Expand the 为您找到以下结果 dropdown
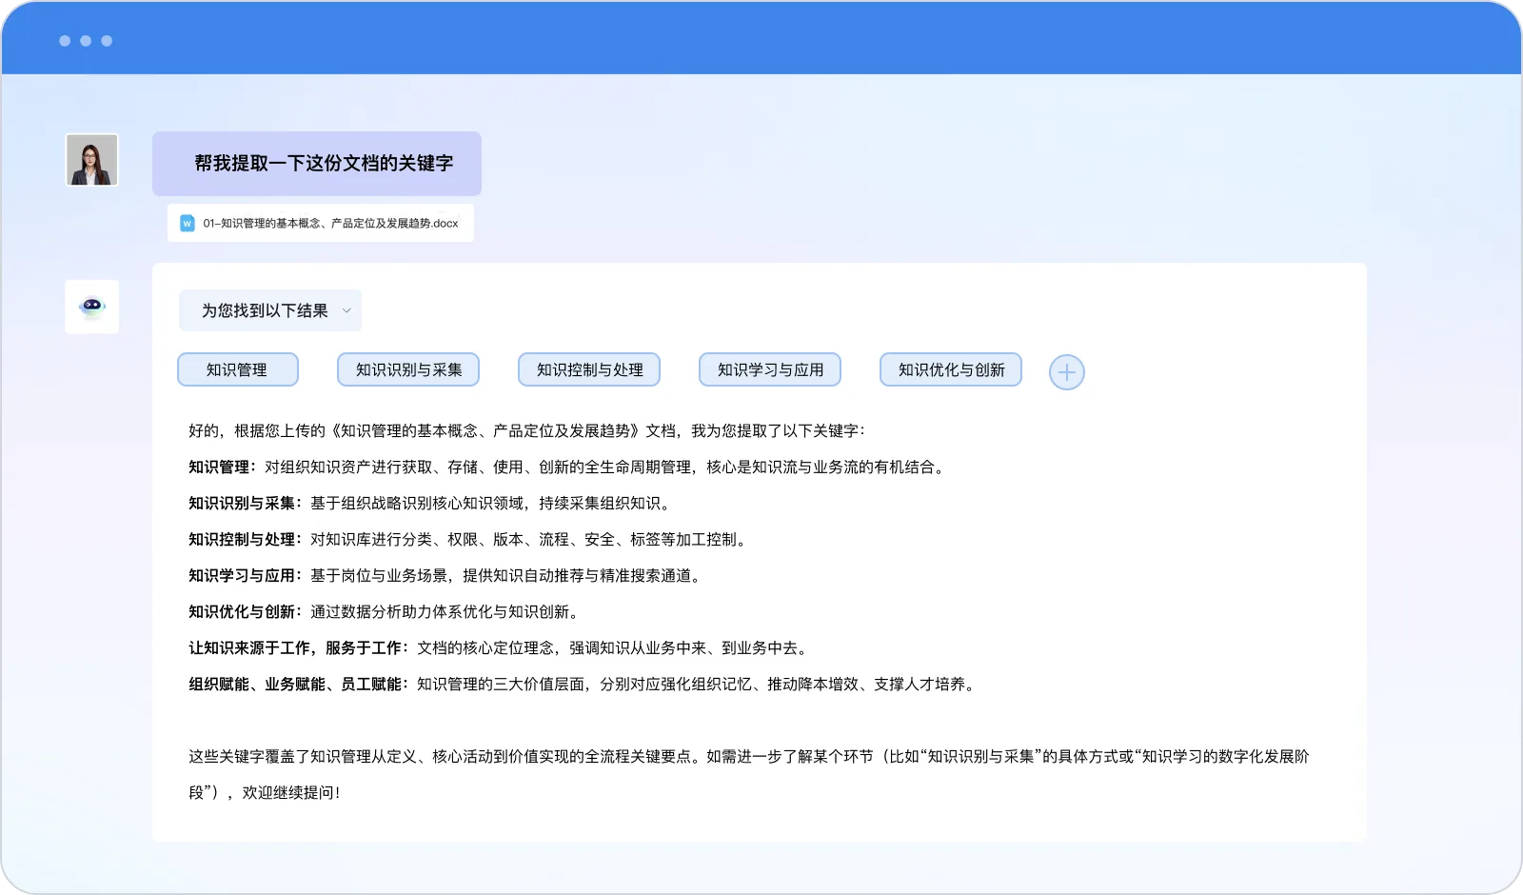1523x895 pixels. pyautogui.click(x=270, y=310)
